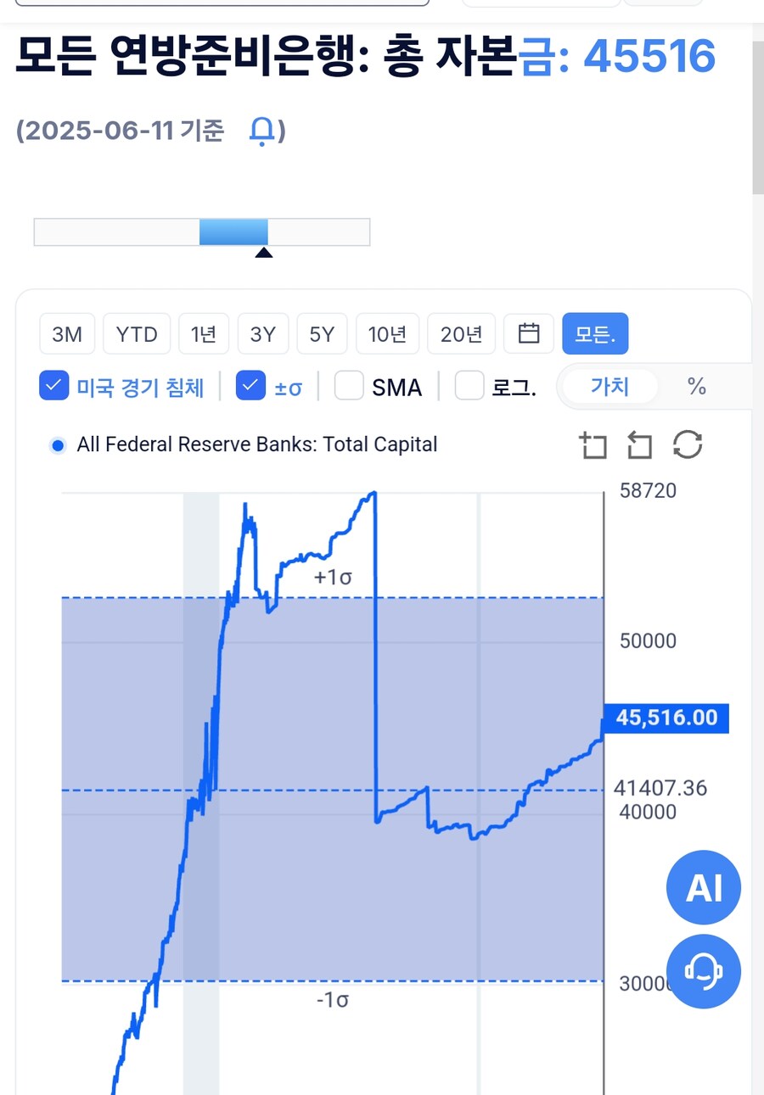Click the undo zoom icon

tap(639, 444)
